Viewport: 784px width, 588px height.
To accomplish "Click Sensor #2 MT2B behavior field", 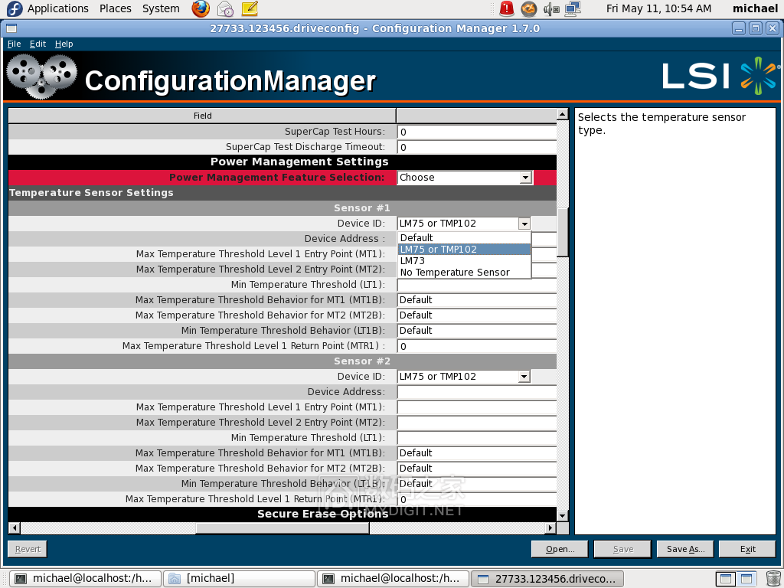I will [477, 469].
